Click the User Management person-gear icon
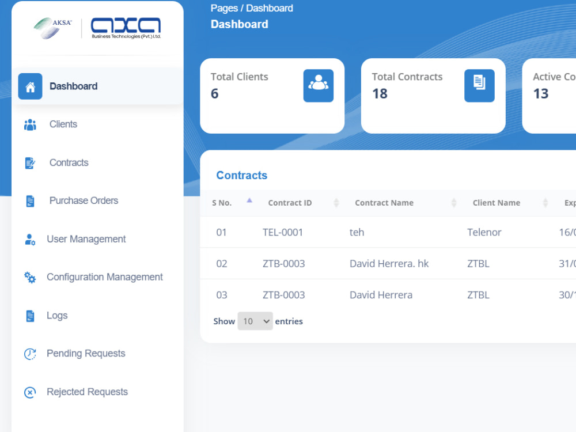This screenshot has width=576, height=432. click(30, 240)
